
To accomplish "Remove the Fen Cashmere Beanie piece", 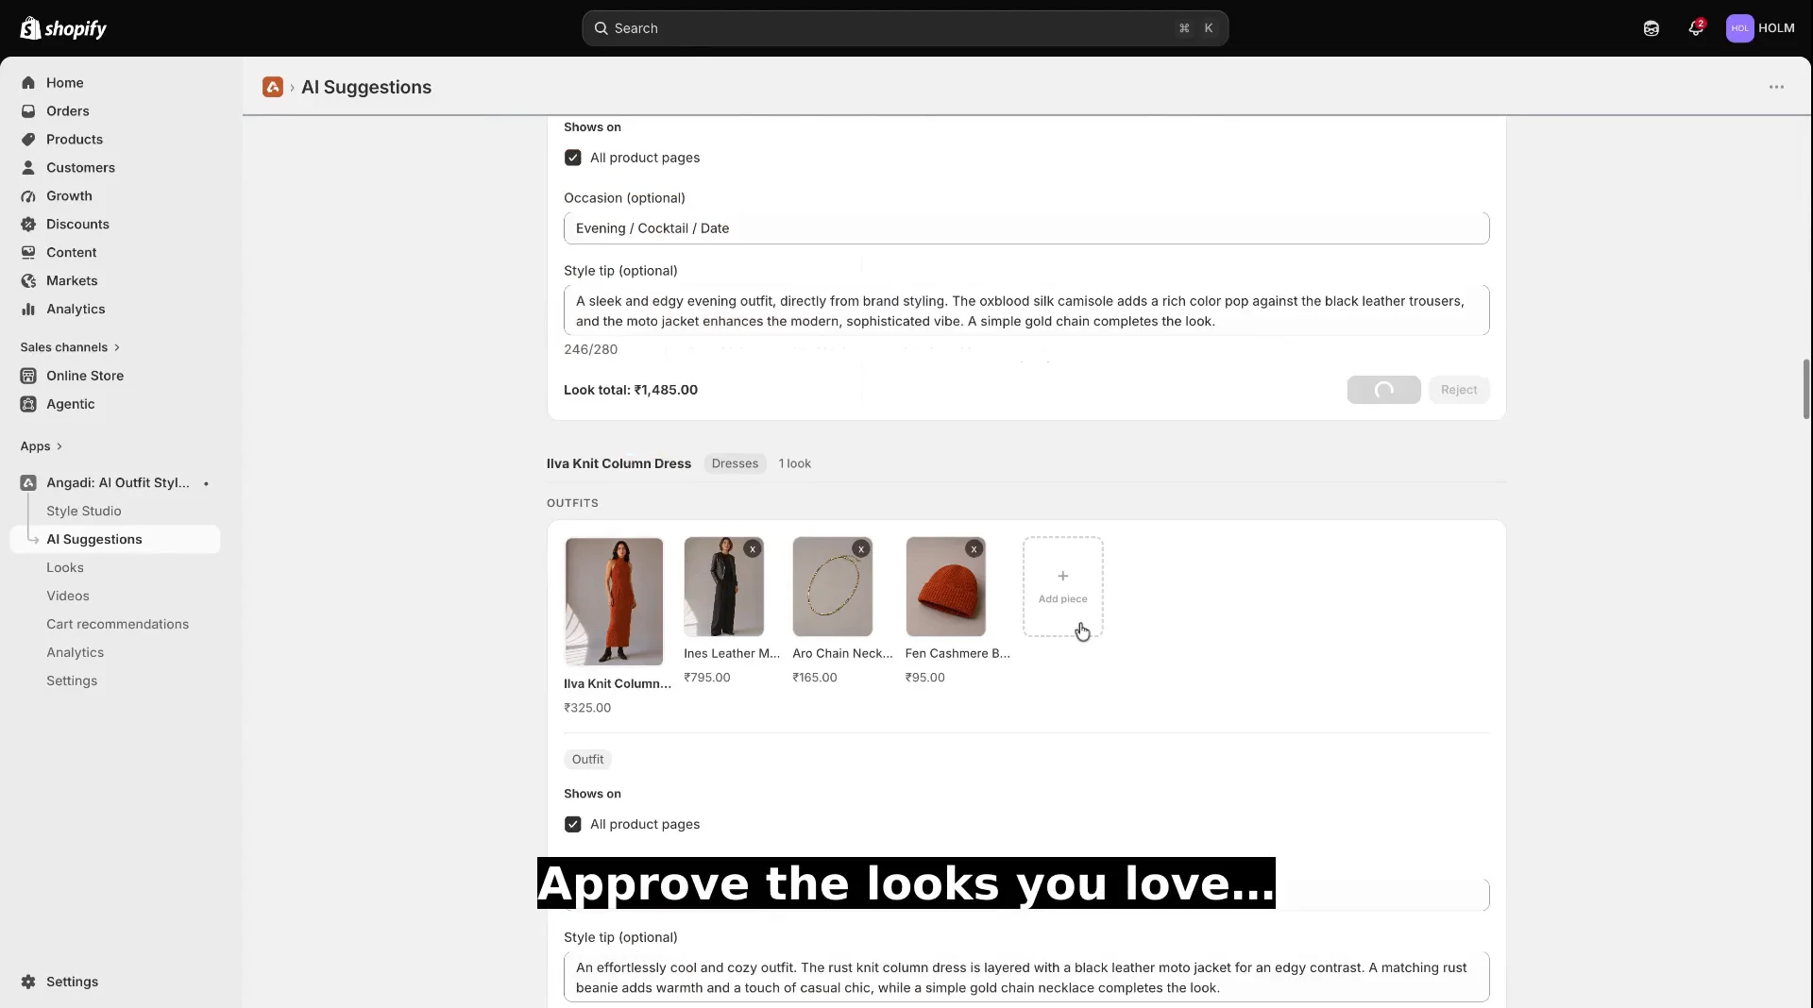I will (974, 549).
